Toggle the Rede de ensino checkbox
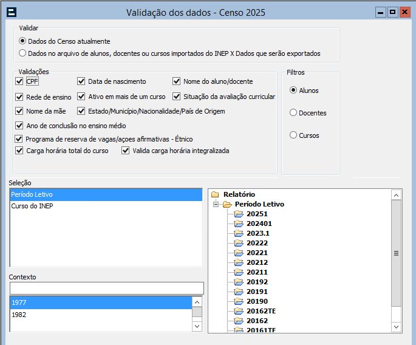416x345 pixels. coord(19,97)
